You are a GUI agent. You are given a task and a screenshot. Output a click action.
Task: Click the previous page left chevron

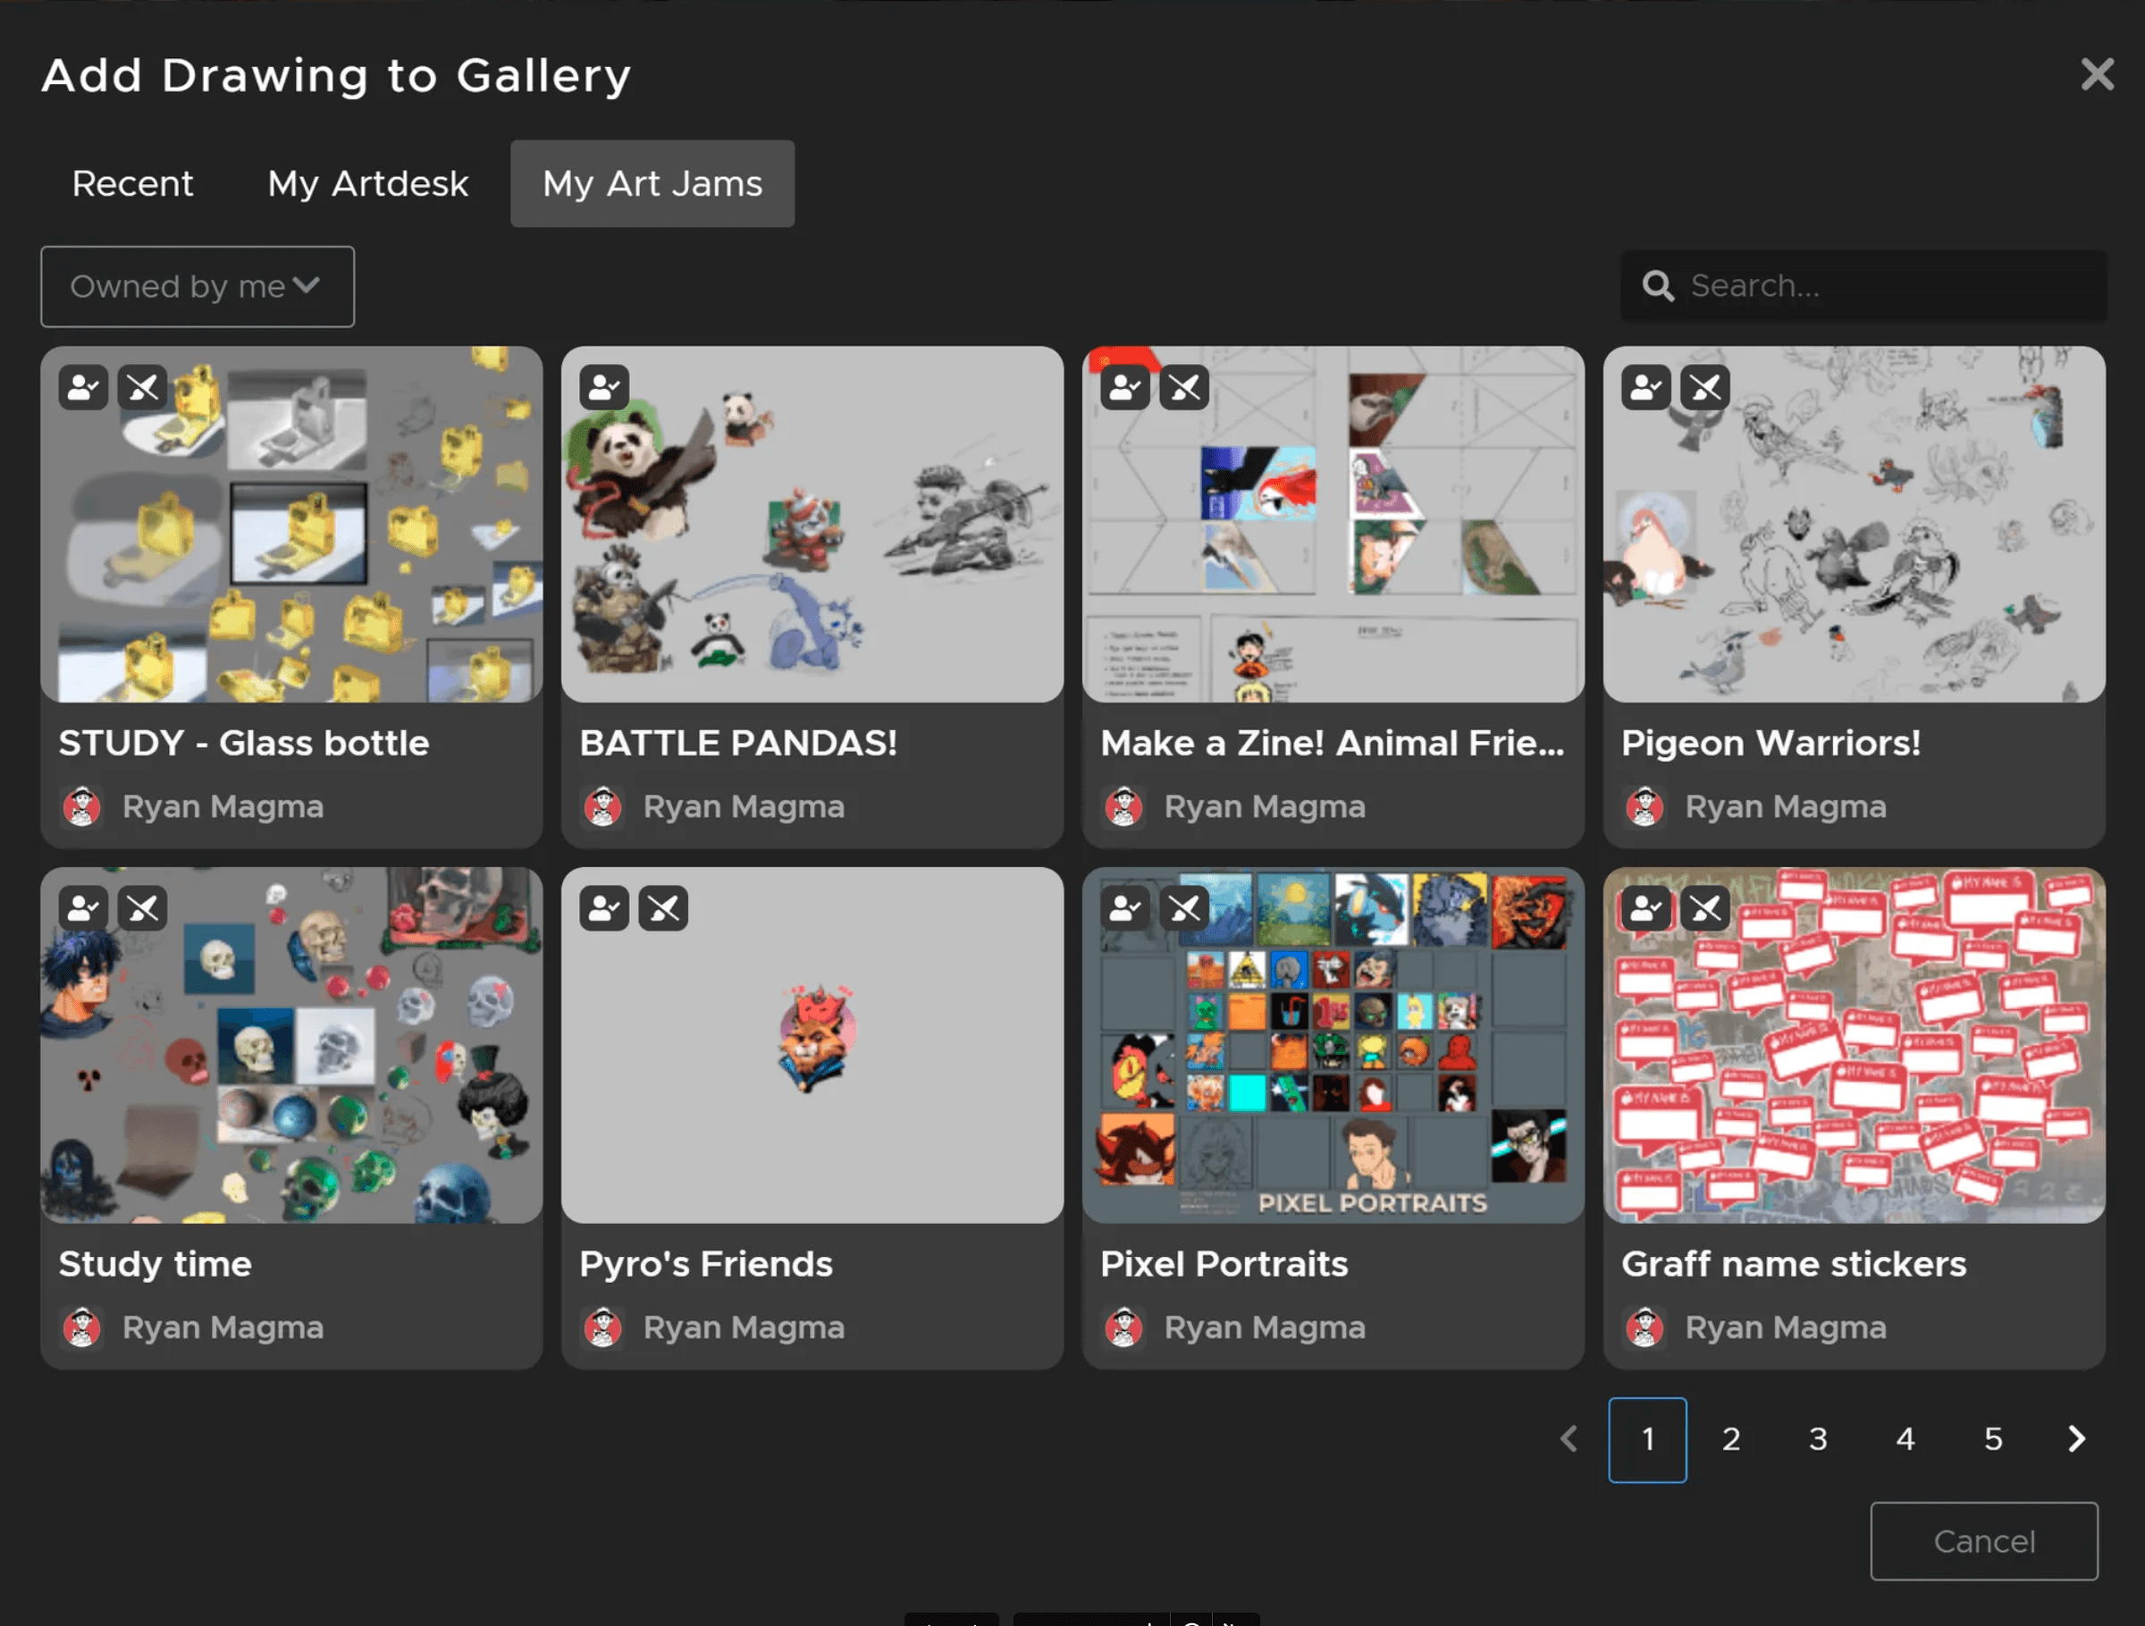(x=1569, y=1439)
